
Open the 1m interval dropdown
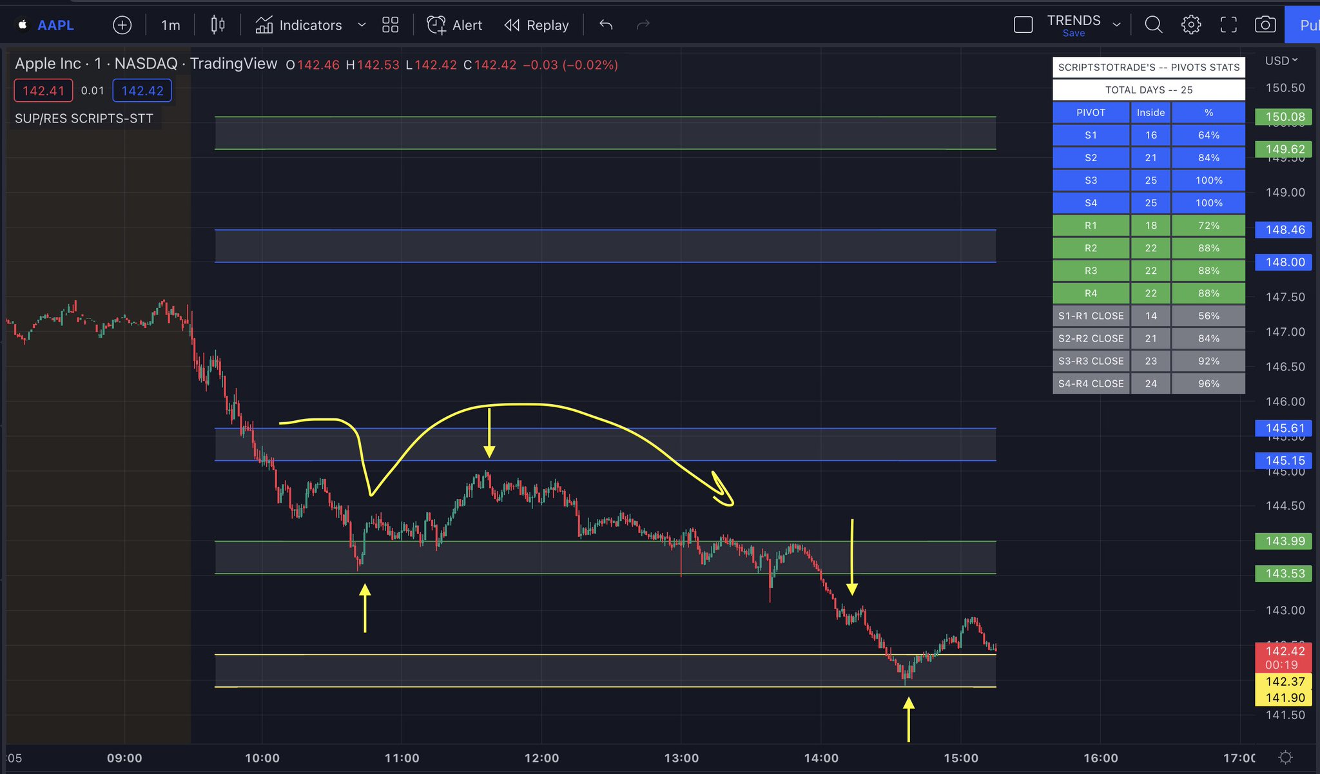click(x=170, y=24)
